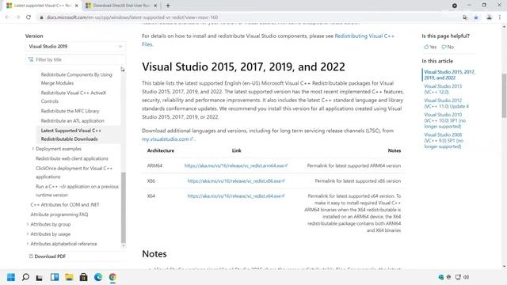
Task: Open Task View from taskbar
Action: [x=39, y=277]
